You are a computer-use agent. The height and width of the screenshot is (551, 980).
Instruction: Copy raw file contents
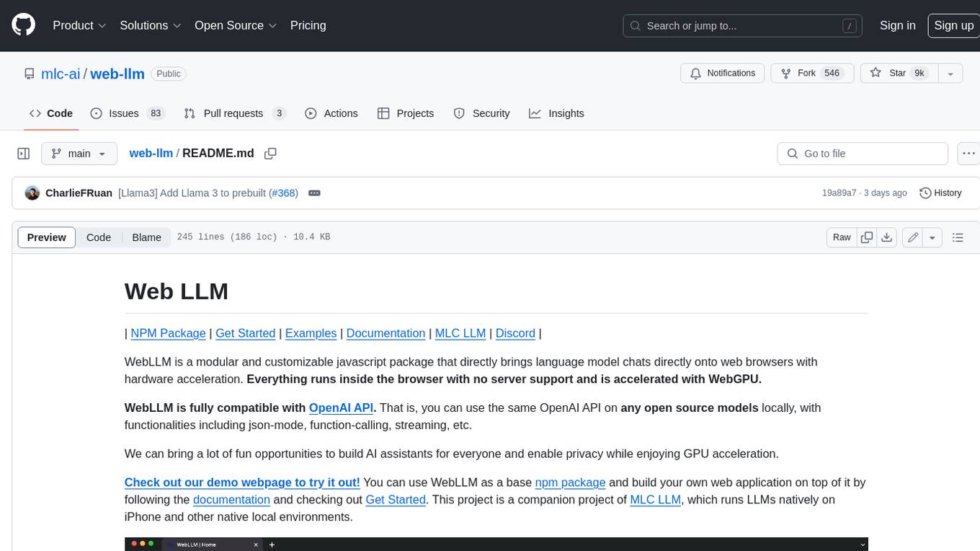point(867,237)
